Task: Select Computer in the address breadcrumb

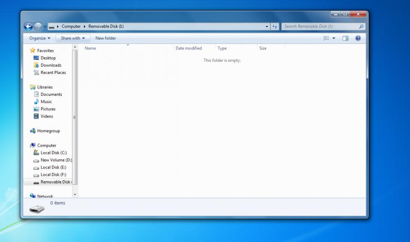Action: pos(71,26)
